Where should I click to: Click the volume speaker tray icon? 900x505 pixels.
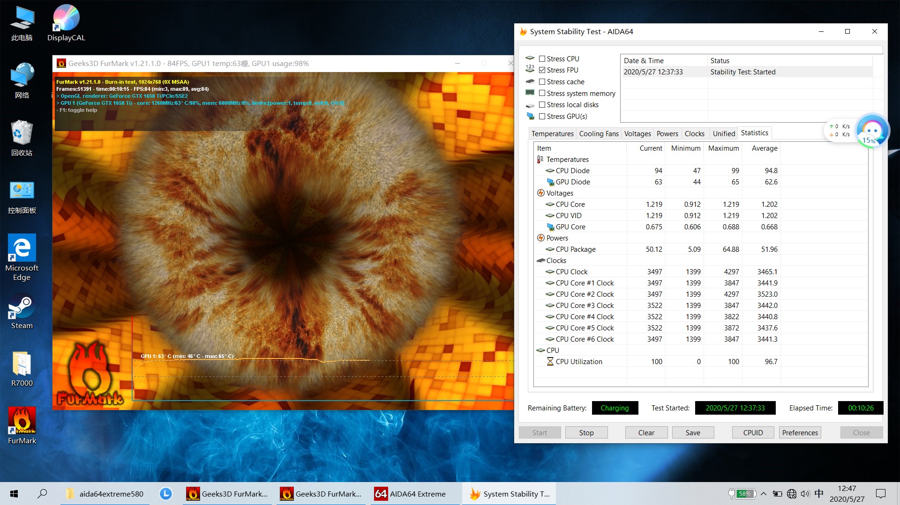(x=805, y=494)
